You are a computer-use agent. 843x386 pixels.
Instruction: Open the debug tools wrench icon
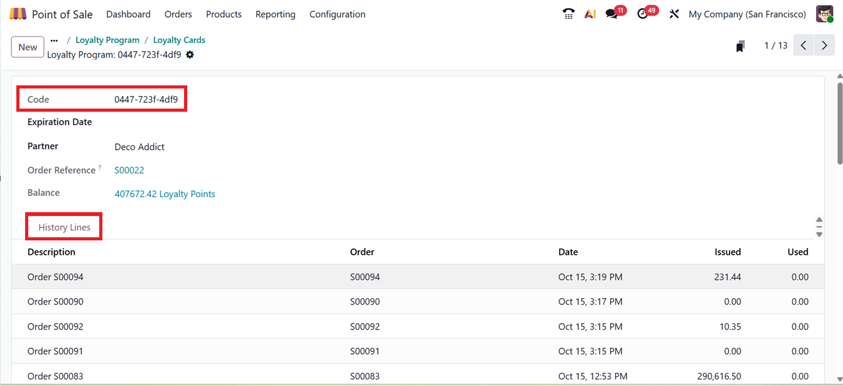tap(674, 14)
